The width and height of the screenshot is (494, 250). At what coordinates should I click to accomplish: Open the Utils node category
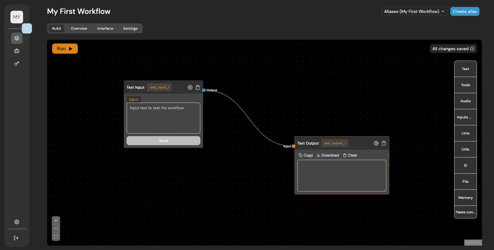tap(466, 149)
